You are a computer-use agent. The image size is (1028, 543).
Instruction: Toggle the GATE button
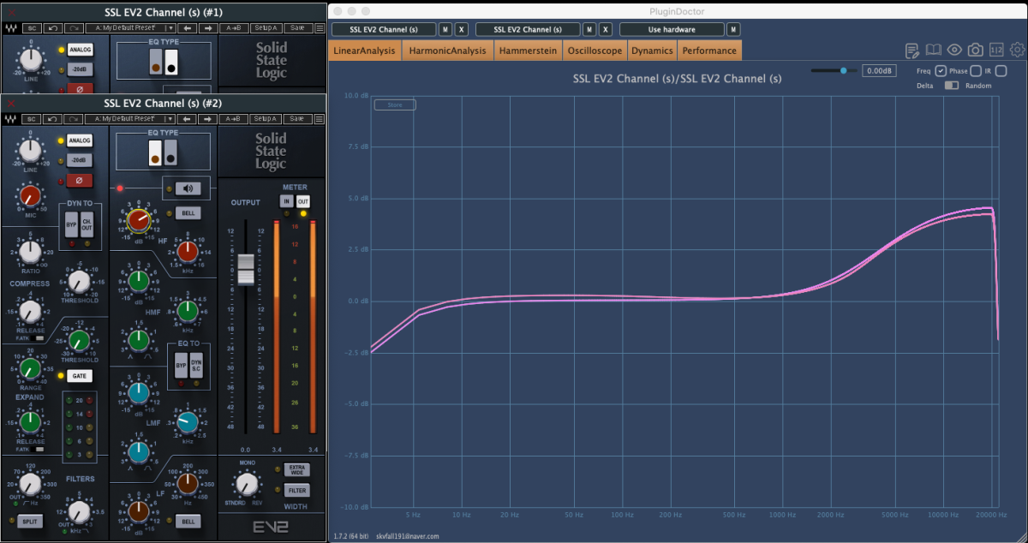pyautogui.click(x=80, y=376)
